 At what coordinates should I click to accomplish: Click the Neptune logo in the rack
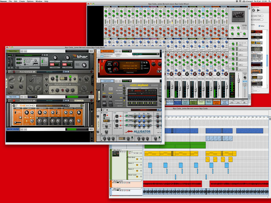point(139,85)
